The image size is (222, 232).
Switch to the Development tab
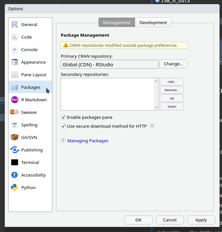pyautogui.click(x=153, y=22)
